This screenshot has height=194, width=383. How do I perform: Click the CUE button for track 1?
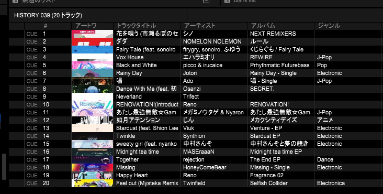coord(32,34)
